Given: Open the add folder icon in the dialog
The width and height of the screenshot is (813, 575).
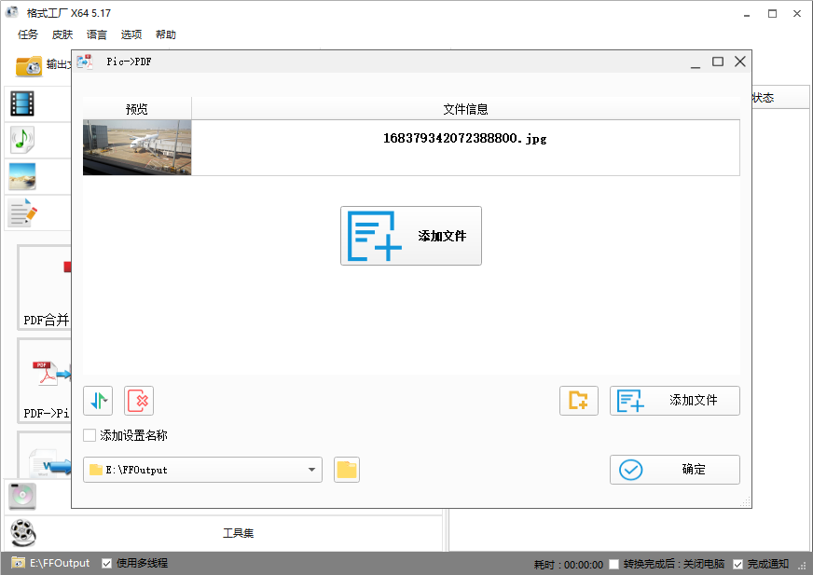Looking at the screenshot, I should point(578,400).
